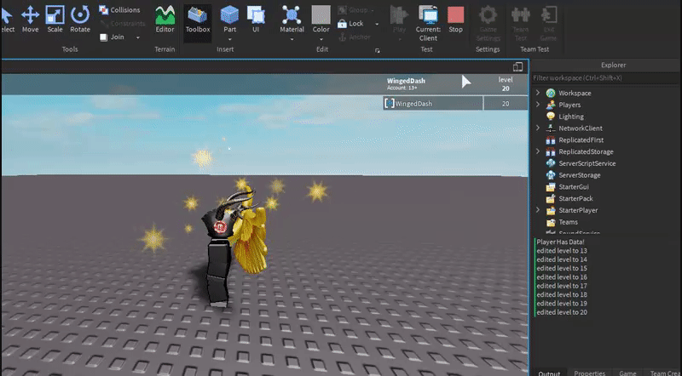This screenshot has width=682, height=376.
Task: Select Workspace in Explorer
Action: tap(575, 93)
